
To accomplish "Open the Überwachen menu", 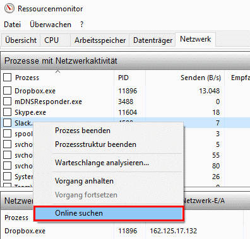I will pyautogui.click(x=51, y=25).
